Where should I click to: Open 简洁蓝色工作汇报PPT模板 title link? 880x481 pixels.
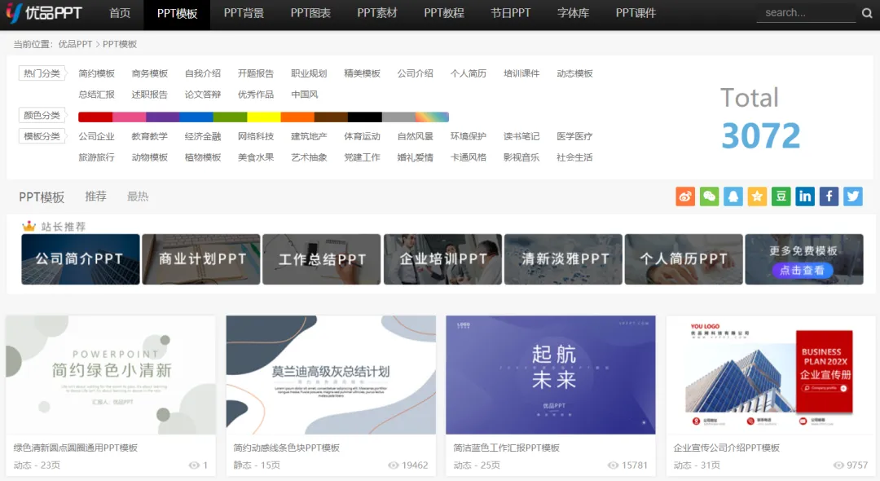(x=506, y=448)
